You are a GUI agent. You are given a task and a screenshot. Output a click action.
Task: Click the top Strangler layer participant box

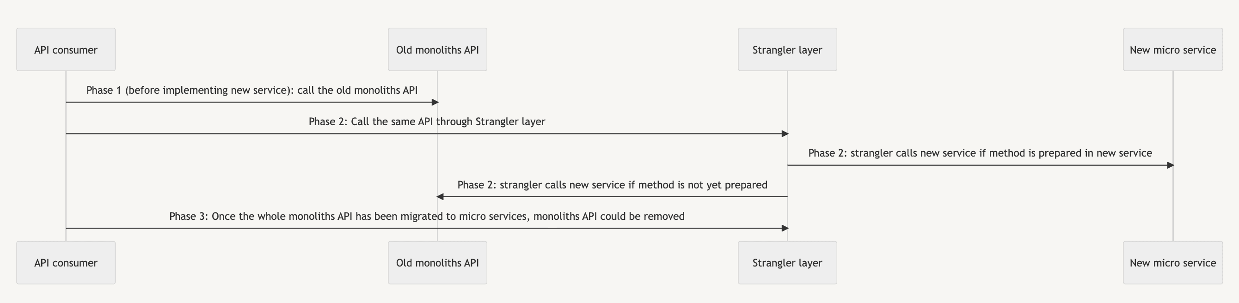pos(787,49)
